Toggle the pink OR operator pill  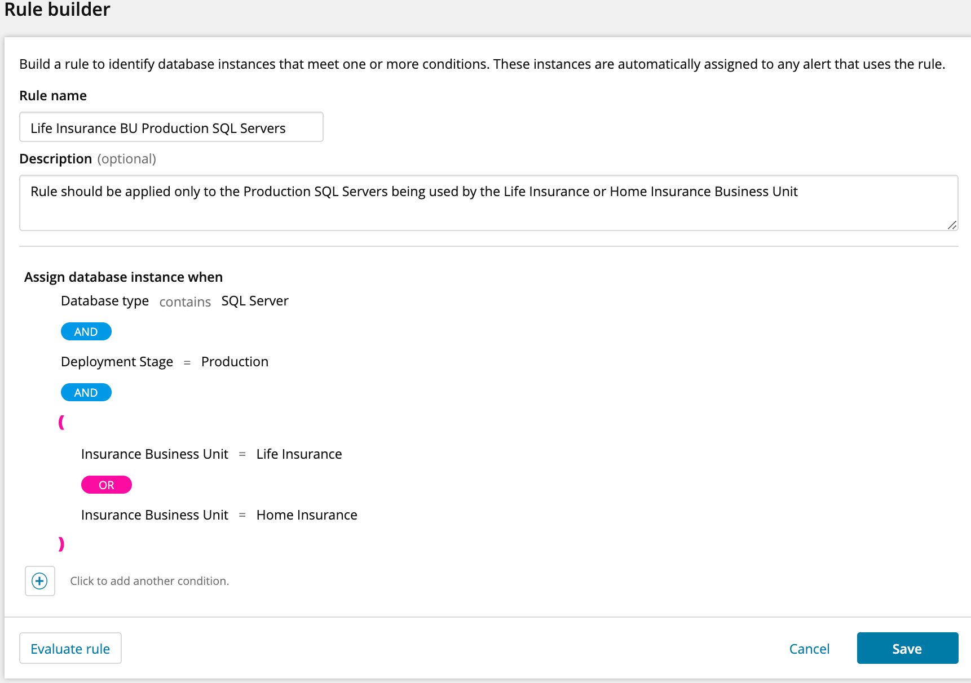click(107, 485)
